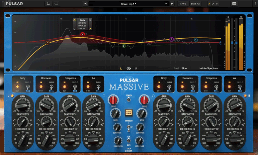Toggle the view layout icon at top right

tap(234, 4)
